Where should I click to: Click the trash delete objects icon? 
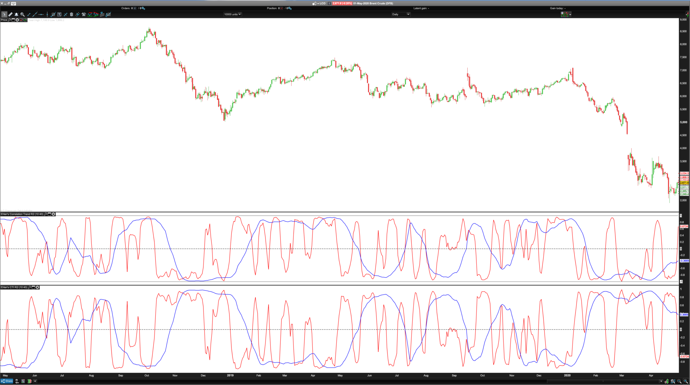(x=71, y=14)
